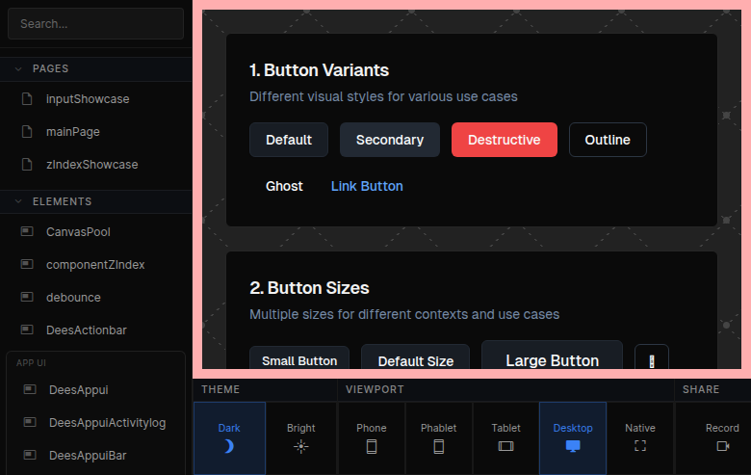
Task: Select DeesAppuiActivitylog in the sidebar
Action: click(107, 423)
